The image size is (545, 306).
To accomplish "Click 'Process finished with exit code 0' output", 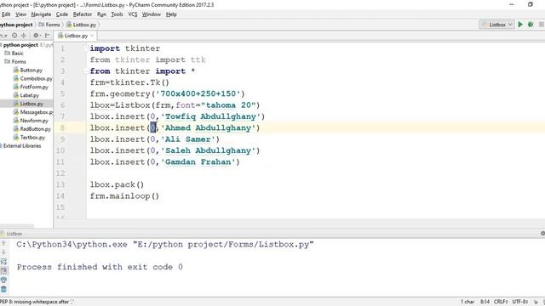I will point(100,267).
